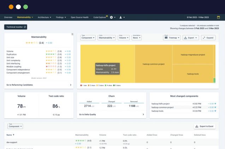Click the Code Explorer beta badge

(107, 16)
